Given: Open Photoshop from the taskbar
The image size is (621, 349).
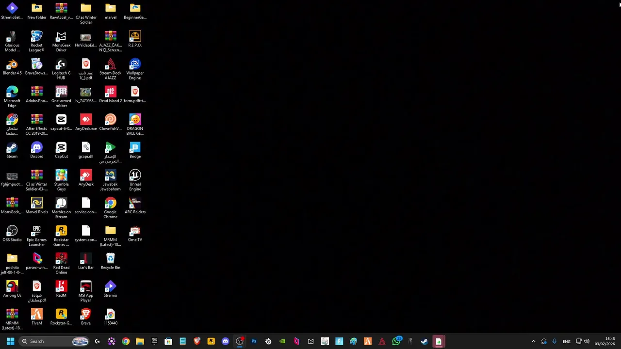Looking at the screenshot, I should point(254,341).
